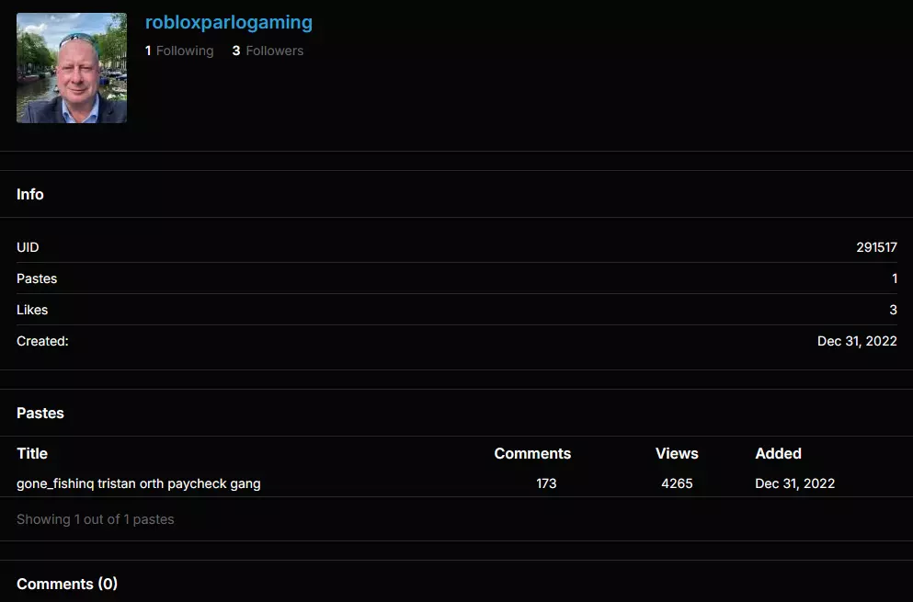Click the Added column header

(778, 453)
